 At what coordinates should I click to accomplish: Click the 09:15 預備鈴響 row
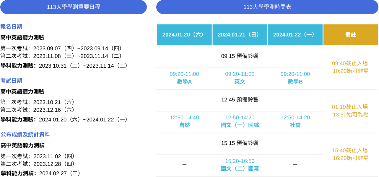(x=240, y=56)
